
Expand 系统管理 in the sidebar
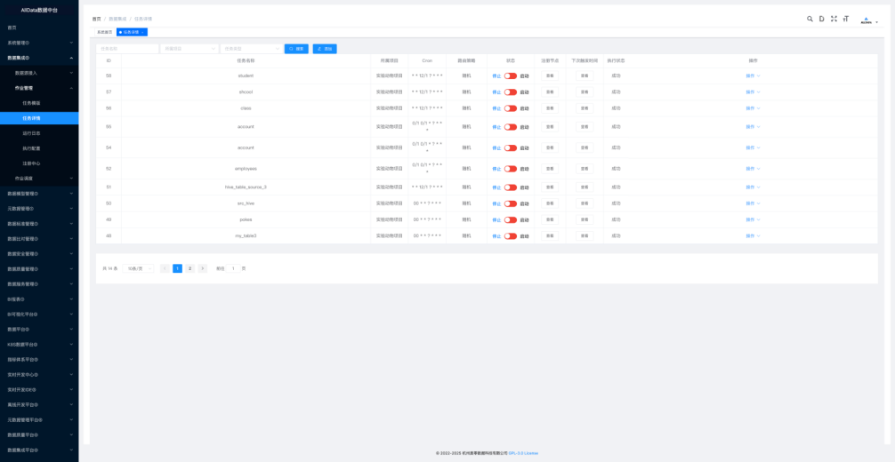point(39,43)
